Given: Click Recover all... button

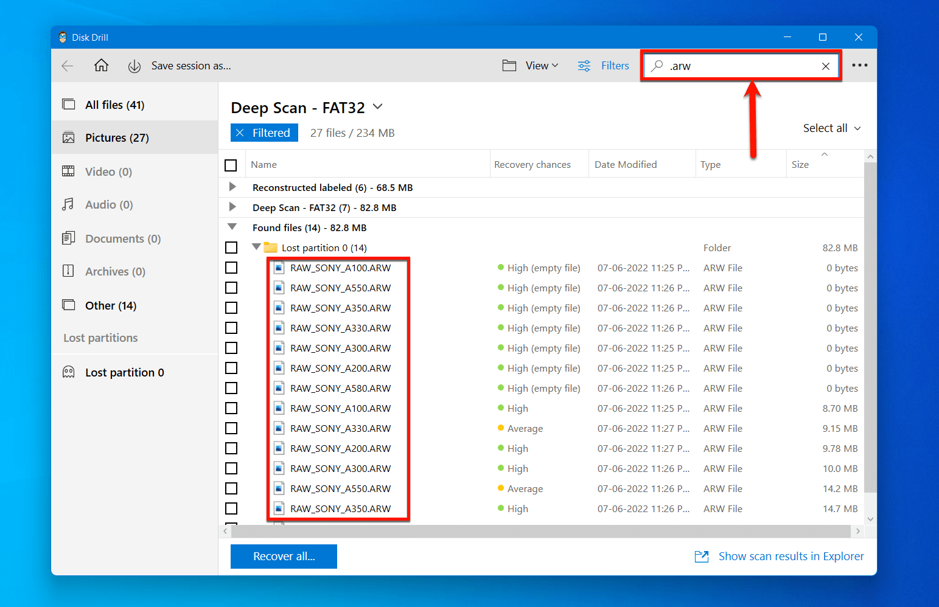Looking at the screenshot, I should (x=284, y=557).
